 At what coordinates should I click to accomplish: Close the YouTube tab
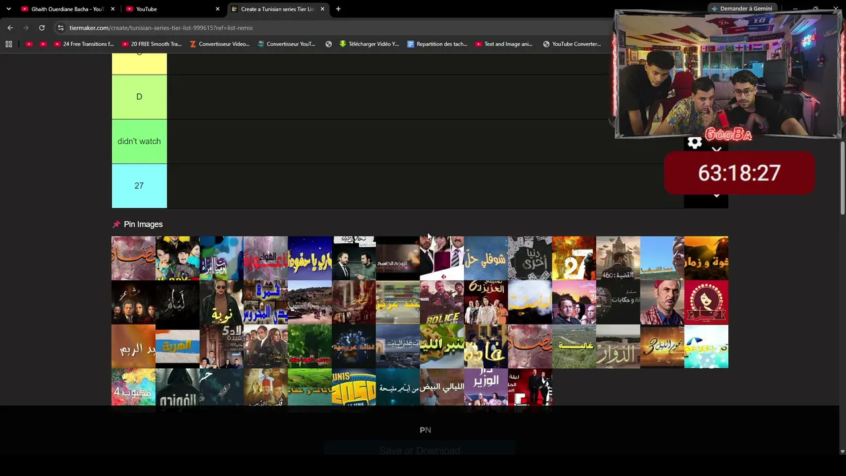217,9
